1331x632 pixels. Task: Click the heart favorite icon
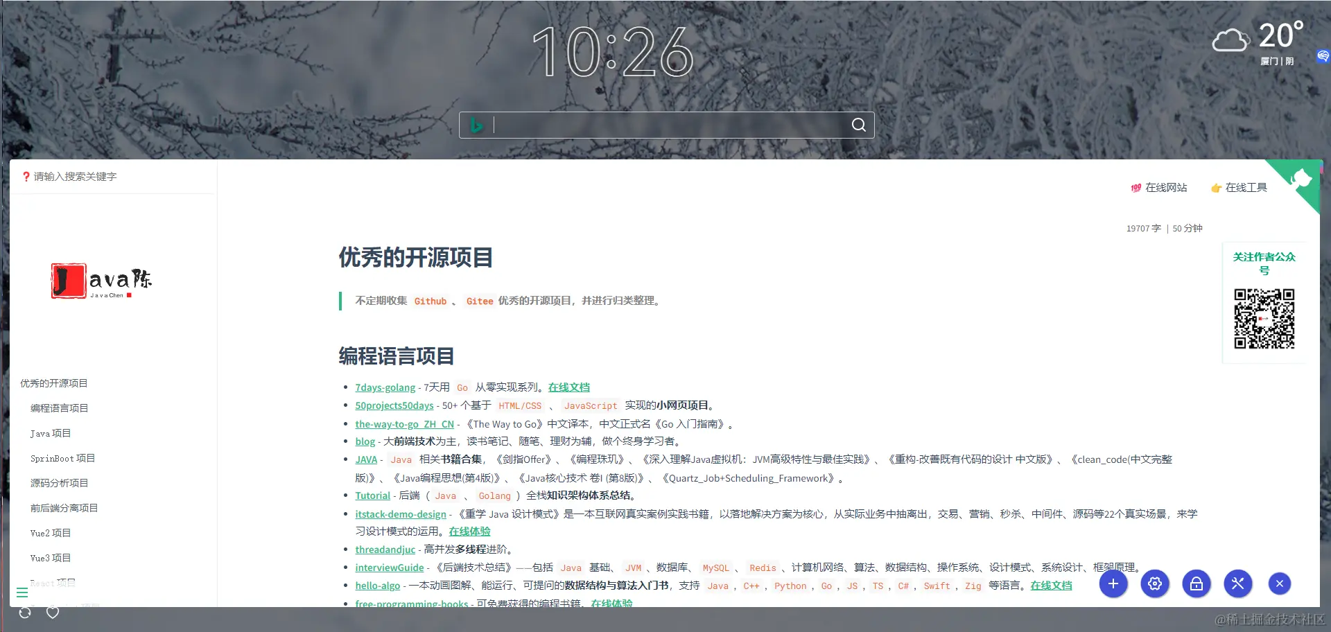pos(53,613)
